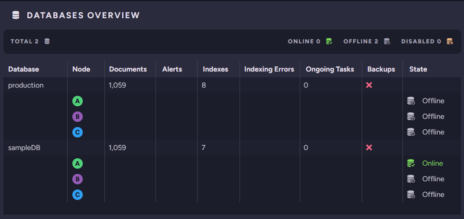Click the Ongoing Tasks column header
The height and width of the screenshot is (219, 464).
[x=330, y=69]
